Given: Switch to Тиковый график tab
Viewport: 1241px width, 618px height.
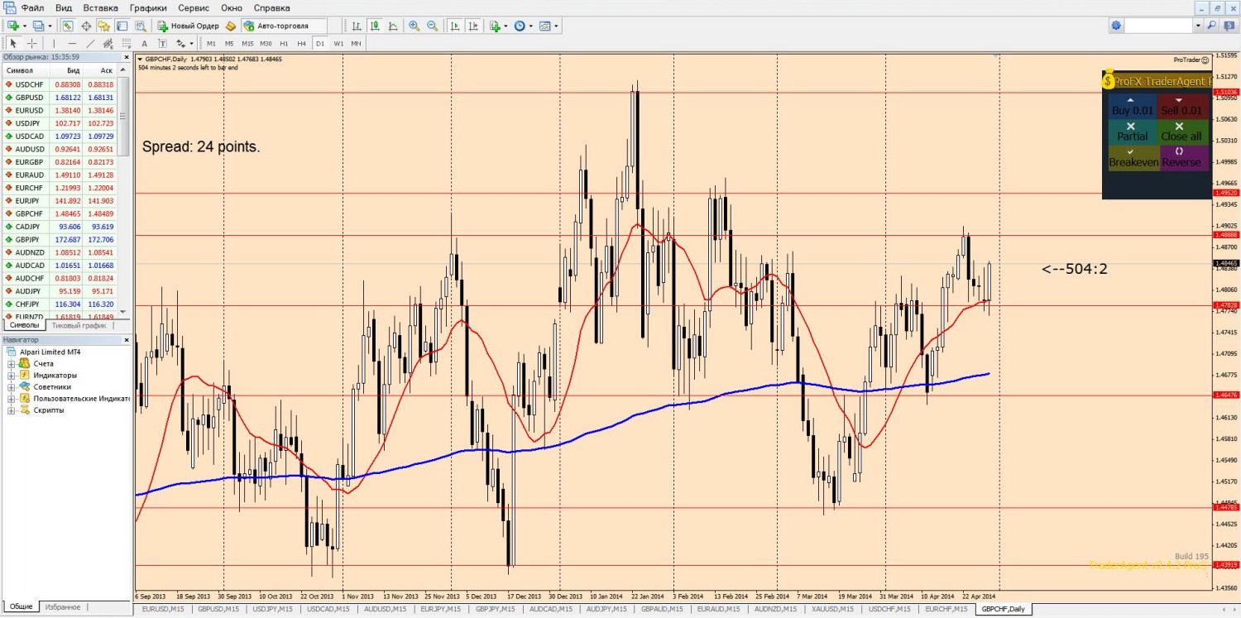Looking at the screenshot, I should [79, 325].
